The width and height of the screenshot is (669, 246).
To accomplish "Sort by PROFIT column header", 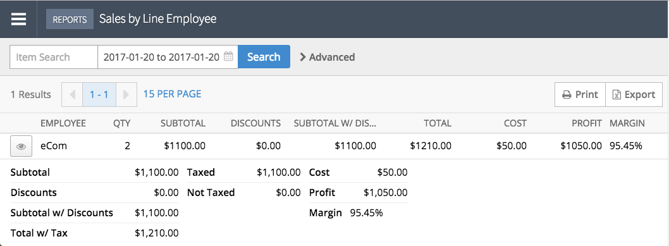I will coord(587,123).
